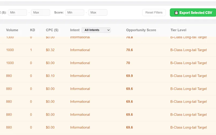Click volume 880 in the $0.10 row
Screen dimensions: 216x135
(x=9, y=76)
